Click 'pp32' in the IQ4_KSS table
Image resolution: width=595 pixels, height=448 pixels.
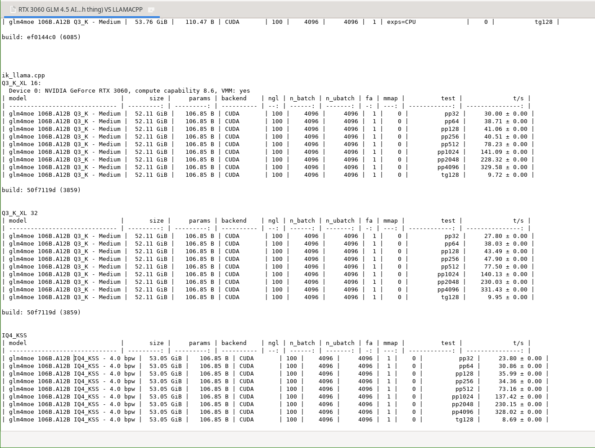click(466, 358)
